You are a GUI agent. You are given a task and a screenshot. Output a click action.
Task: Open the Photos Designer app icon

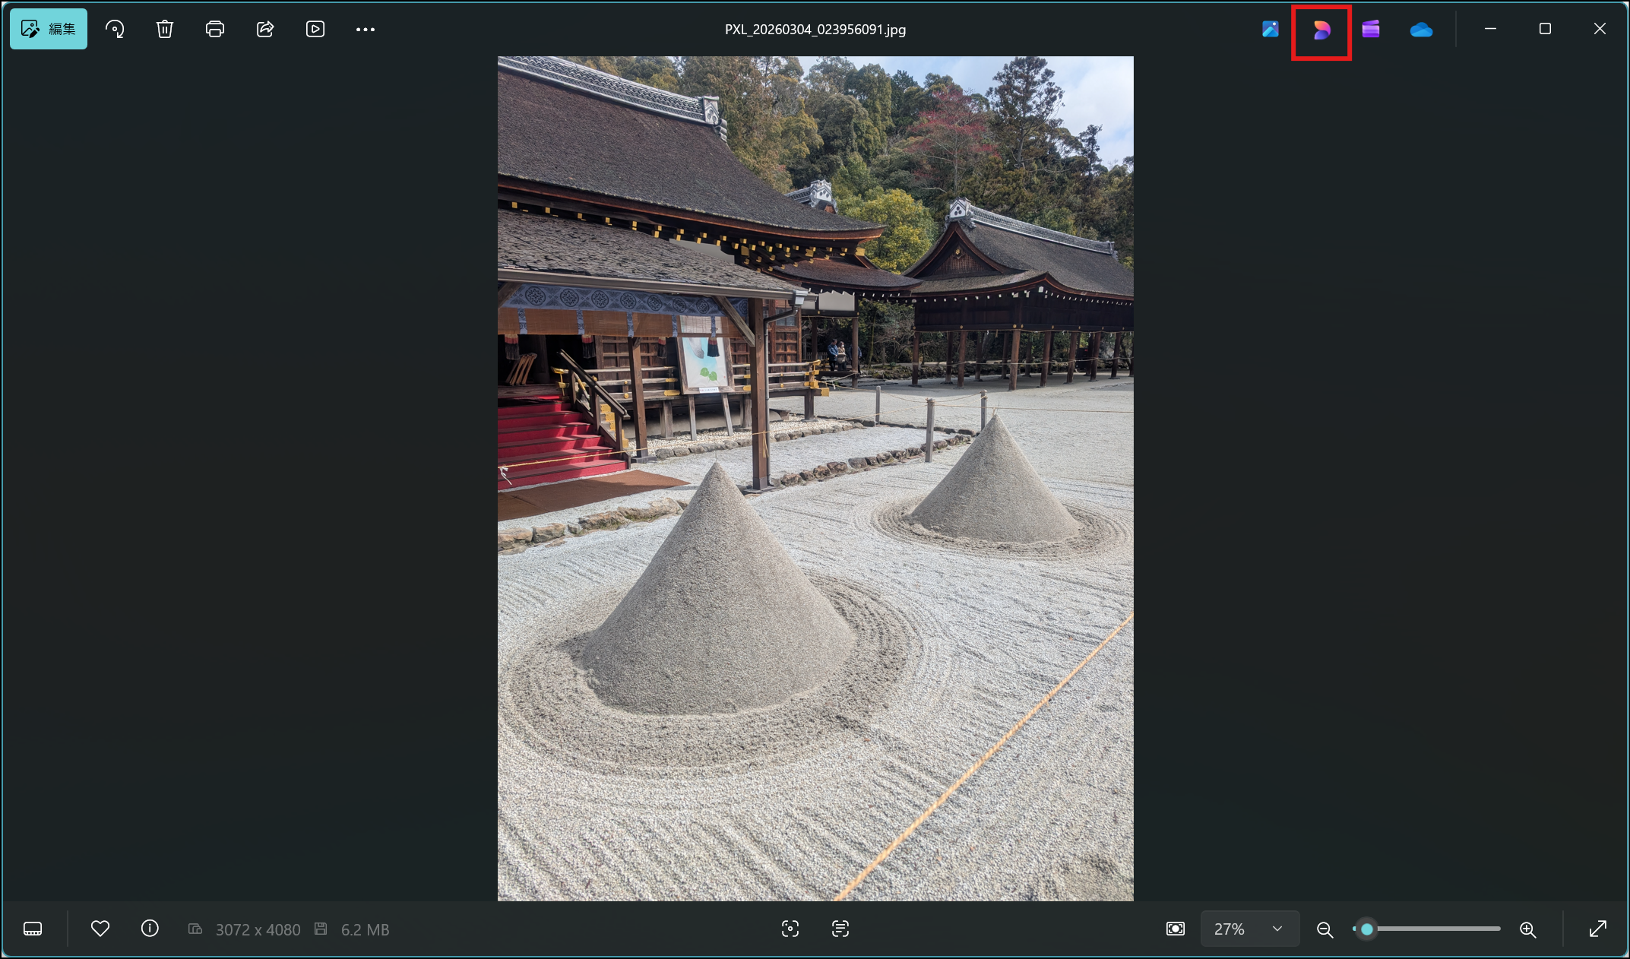tap(1271, 29)
